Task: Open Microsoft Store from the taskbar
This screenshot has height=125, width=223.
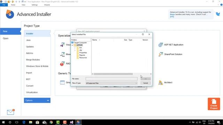Action: pos(37,122)
